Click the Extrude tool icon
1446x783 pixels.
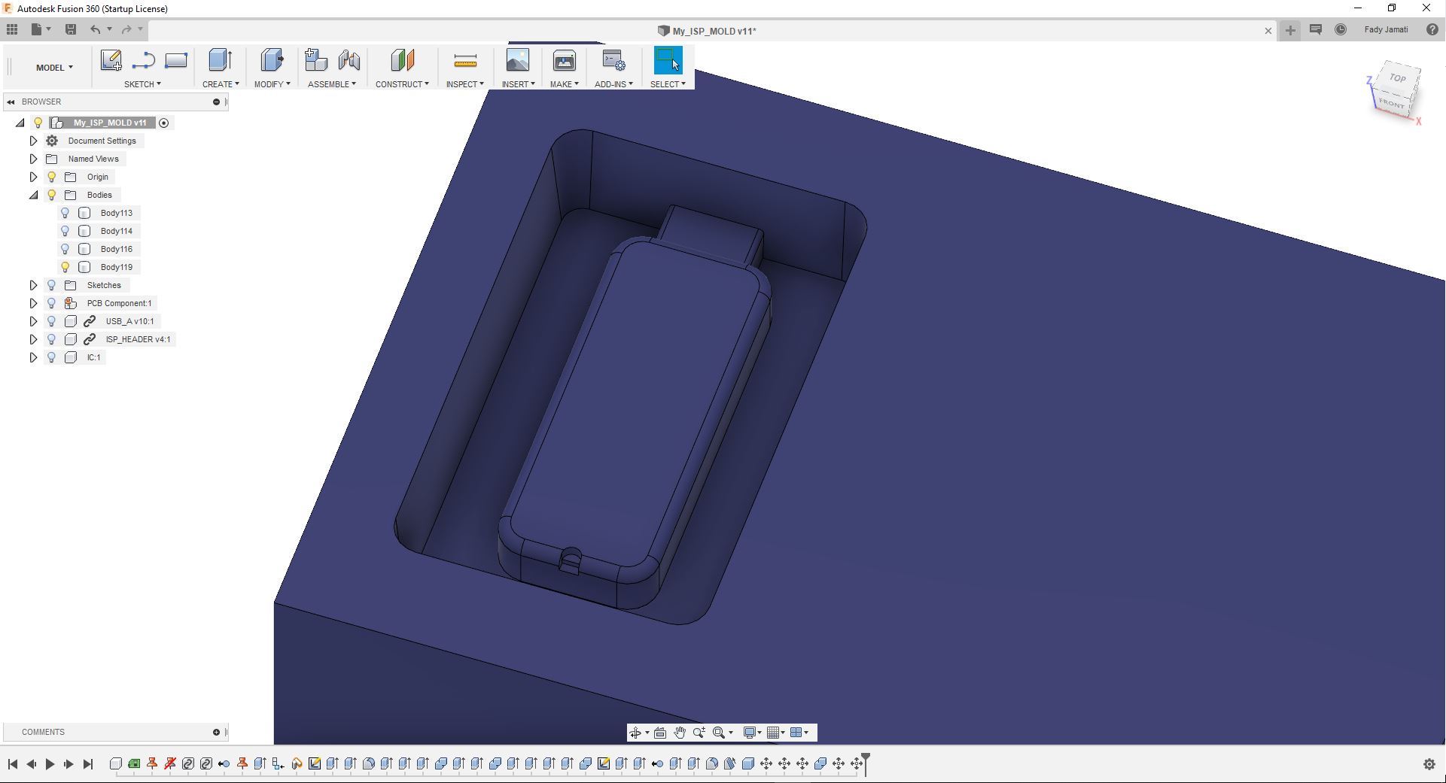220,60
